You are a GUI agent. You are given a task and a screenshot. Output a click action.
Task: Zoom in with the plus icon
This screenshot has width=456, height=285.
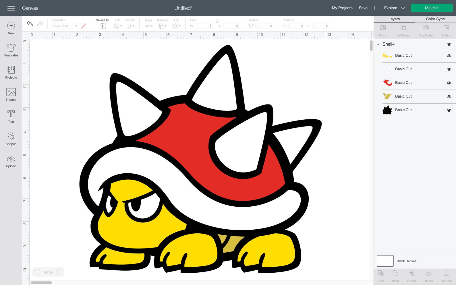point(59,272)
